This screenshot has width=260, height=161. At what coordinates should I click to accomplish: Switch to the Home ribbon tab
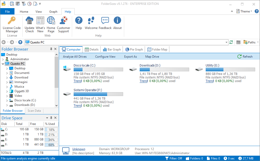click(24, 12)
